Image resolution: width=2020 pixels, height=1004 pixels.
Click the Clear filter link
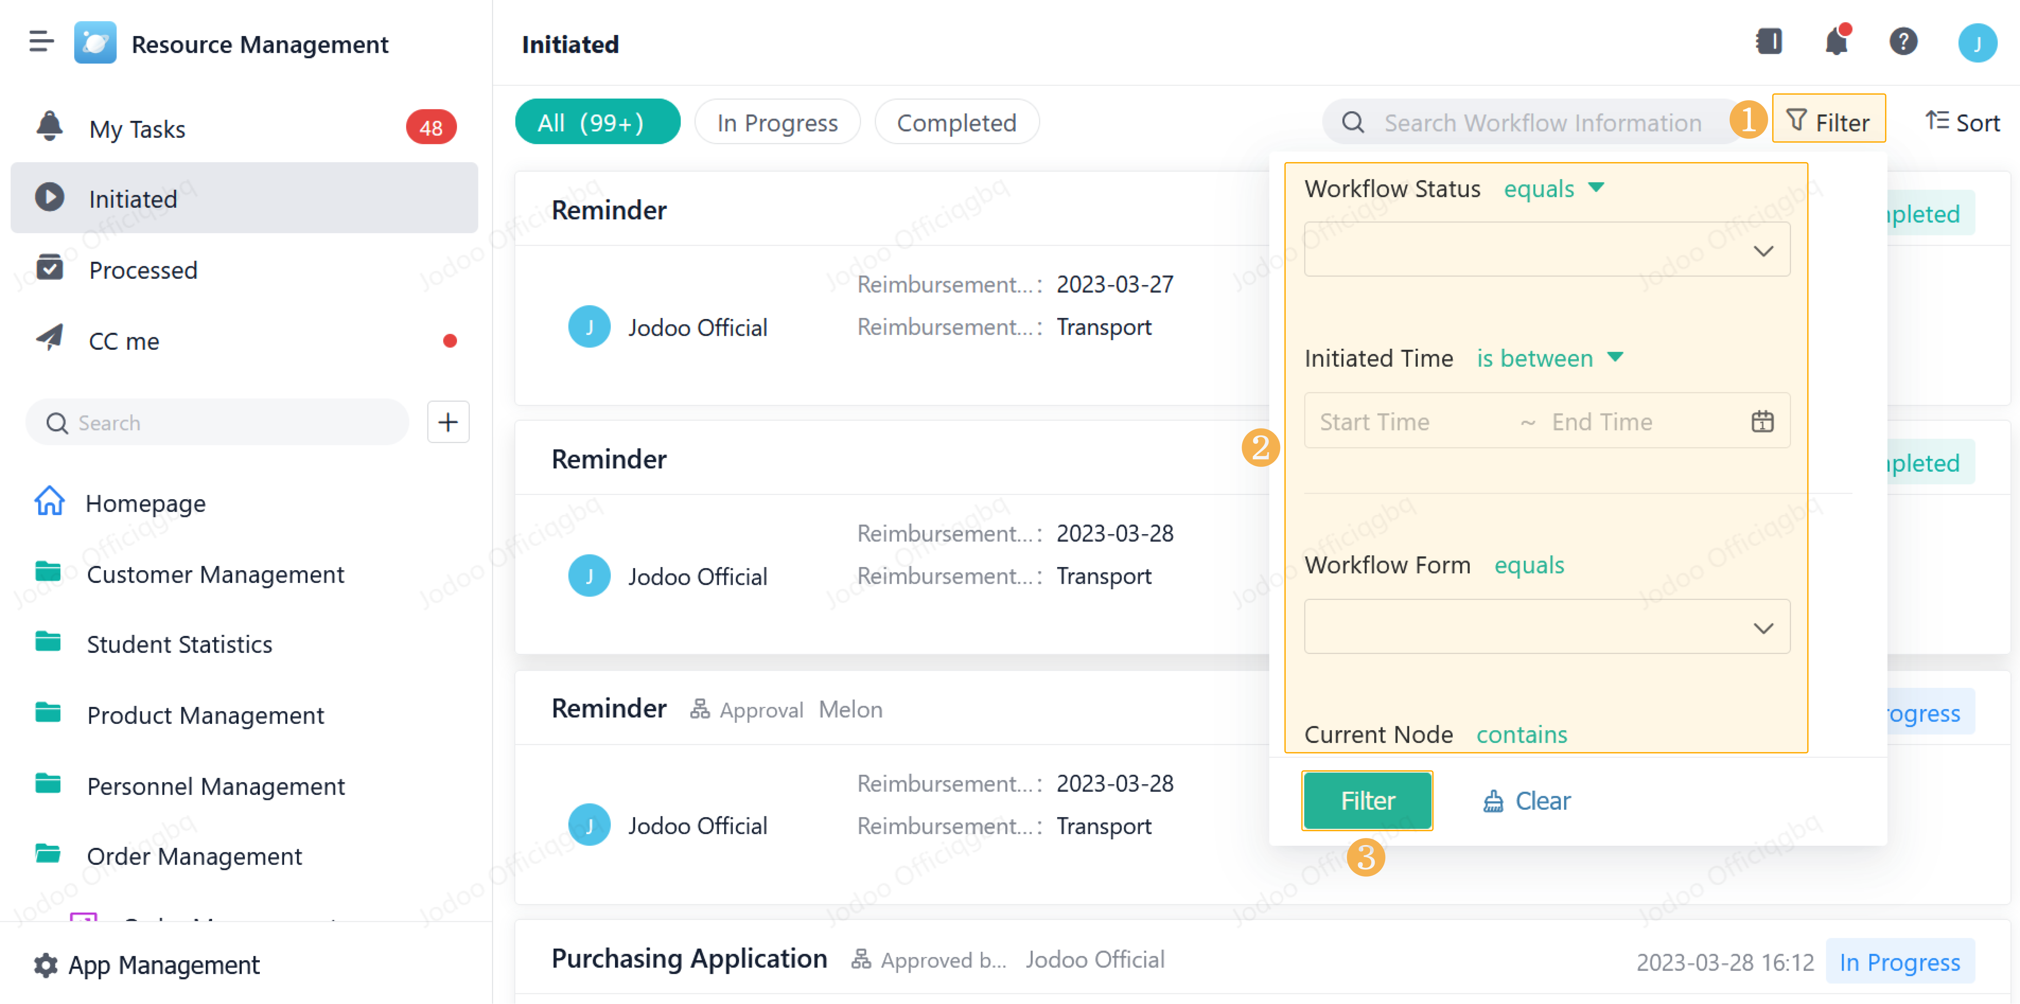click(x=1527, y=802)
